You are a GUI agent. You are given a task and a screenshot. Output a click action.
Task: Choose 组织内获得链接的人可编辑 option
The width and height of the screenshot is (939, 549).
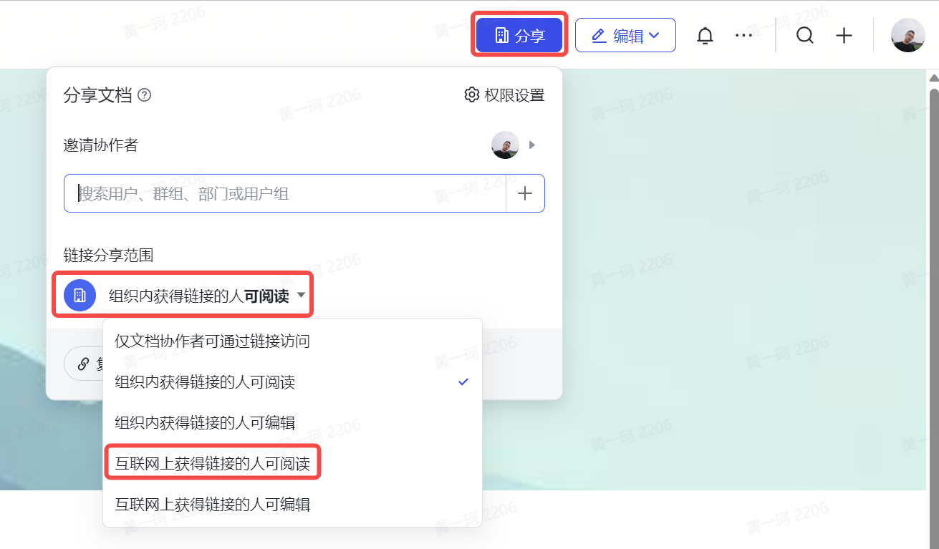pos(206,423)
